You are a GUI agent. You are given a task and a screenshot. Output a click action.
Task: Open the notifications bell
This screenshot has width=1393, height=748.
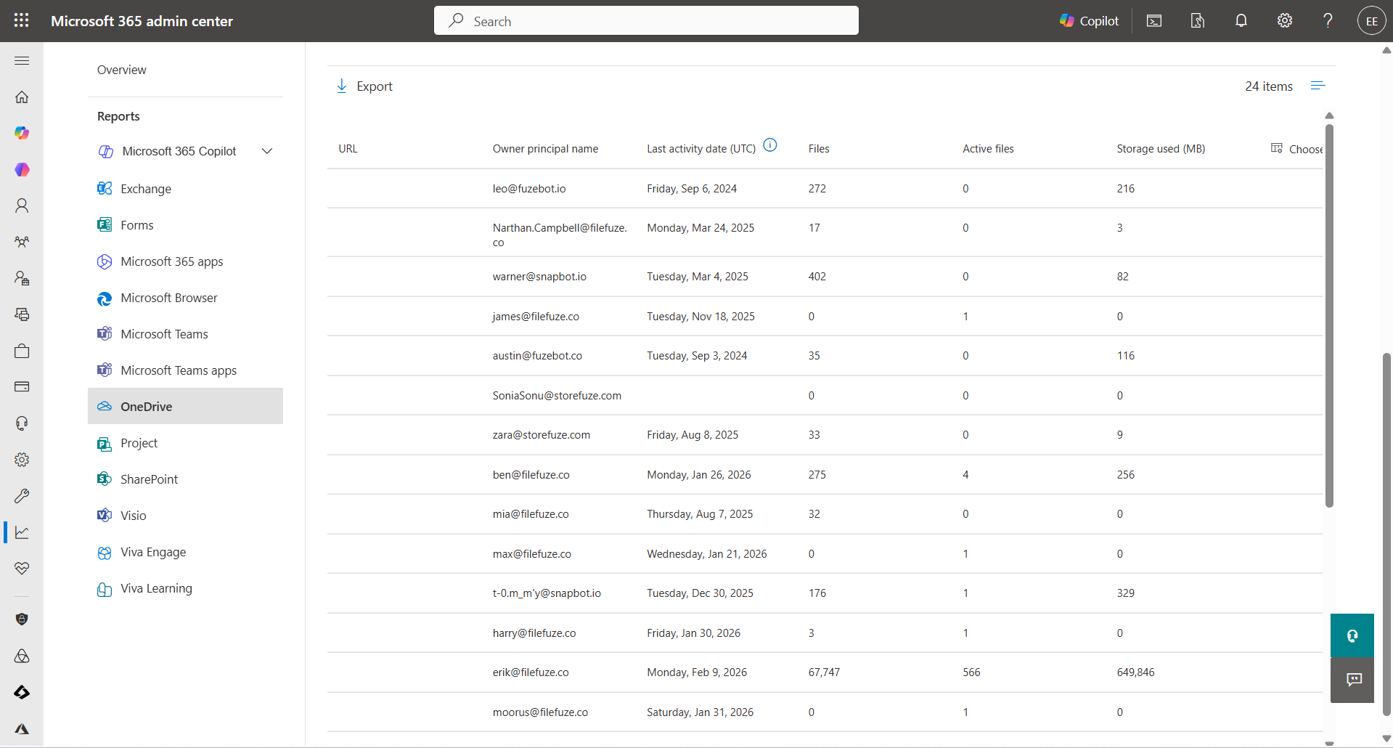tap(1241, 20)
